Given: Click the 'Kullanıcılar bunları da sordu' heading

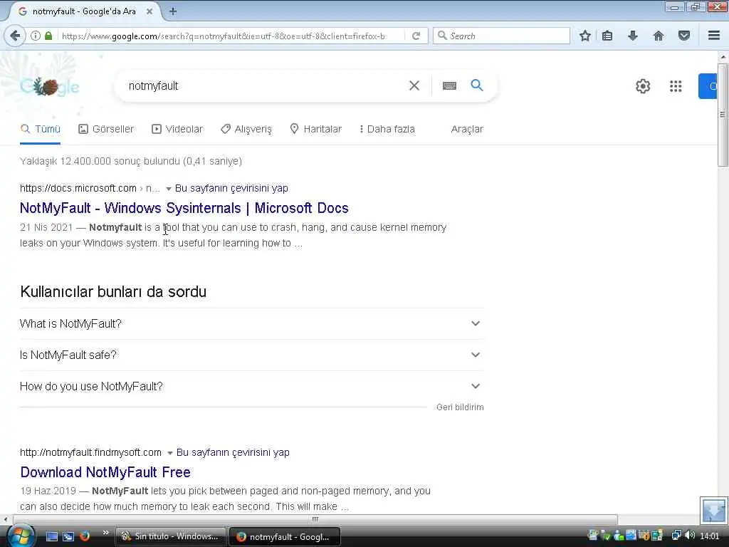Looking at the screenshot, I should 113,291.
